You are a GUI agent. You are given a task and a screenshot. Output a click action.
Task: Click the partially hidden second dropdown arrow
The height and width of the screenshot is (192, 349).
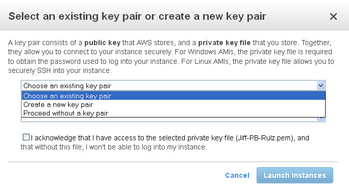[x=321, y=119]
